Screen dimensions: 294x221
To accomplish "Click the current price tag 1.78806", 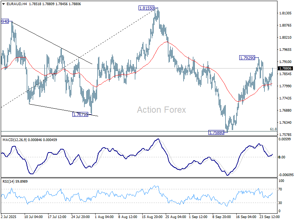I will pos(285,69).
